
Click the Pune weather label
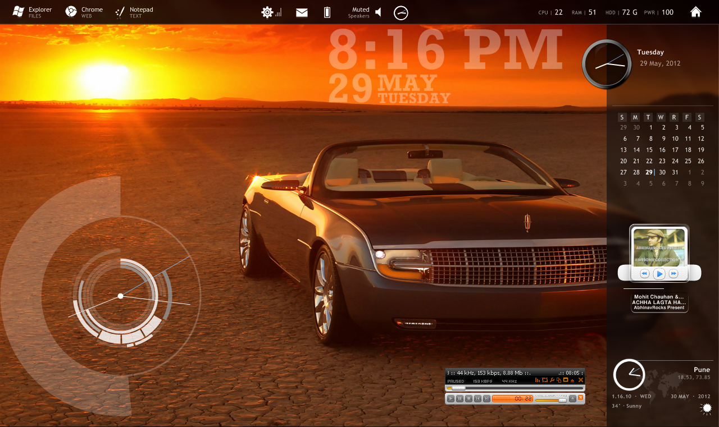[x=702, y=369]
